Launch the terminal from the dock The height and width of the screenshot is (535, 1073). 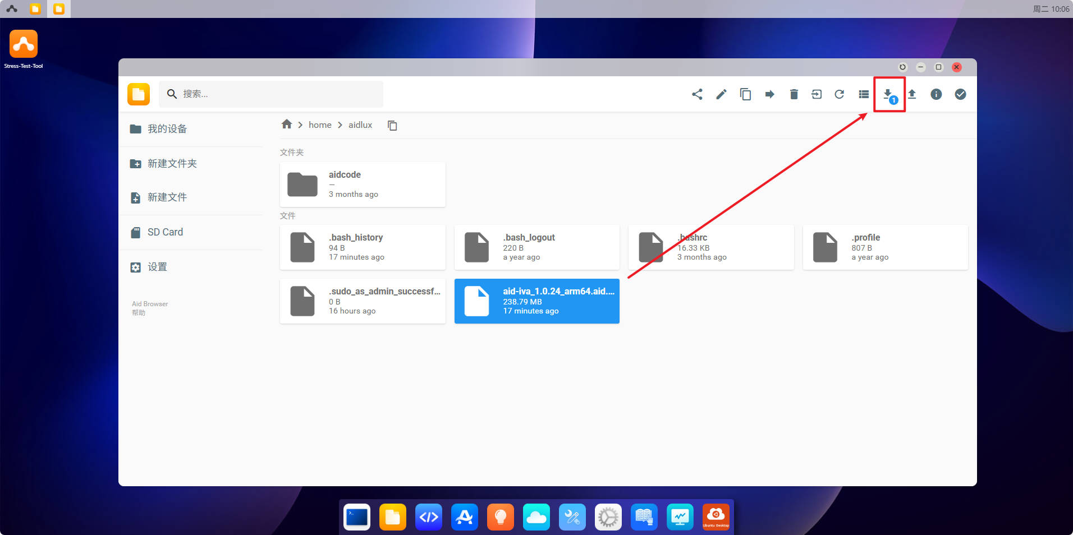pos(357,516)
